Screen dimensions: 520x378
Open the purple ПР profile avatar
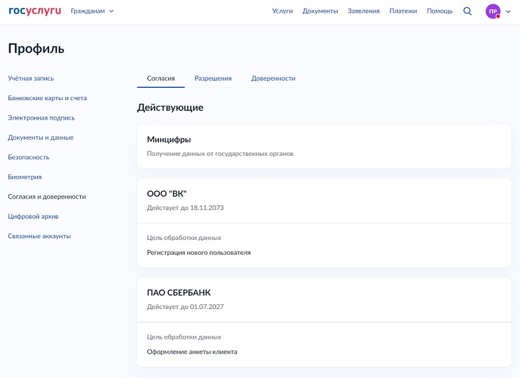click(493, 11)
